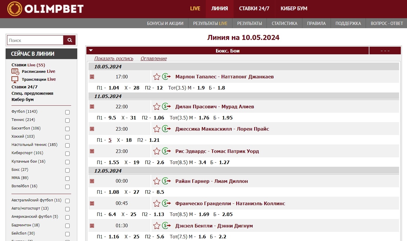Expand bet grid icon for 17:00 fight
The image size is (407, 241).
(92, 77)
